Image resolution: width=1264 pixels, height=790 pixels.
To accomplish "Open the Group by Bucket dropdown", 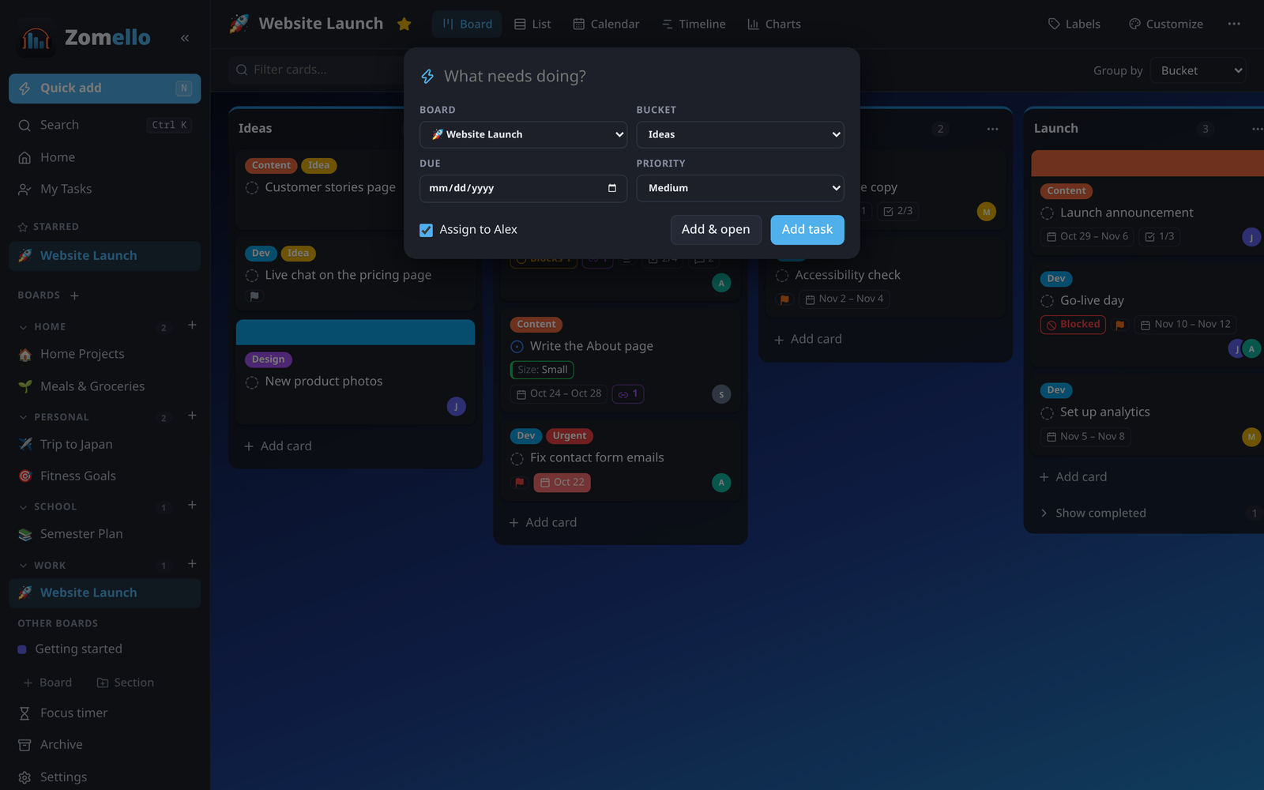I will pos(1198,70).
